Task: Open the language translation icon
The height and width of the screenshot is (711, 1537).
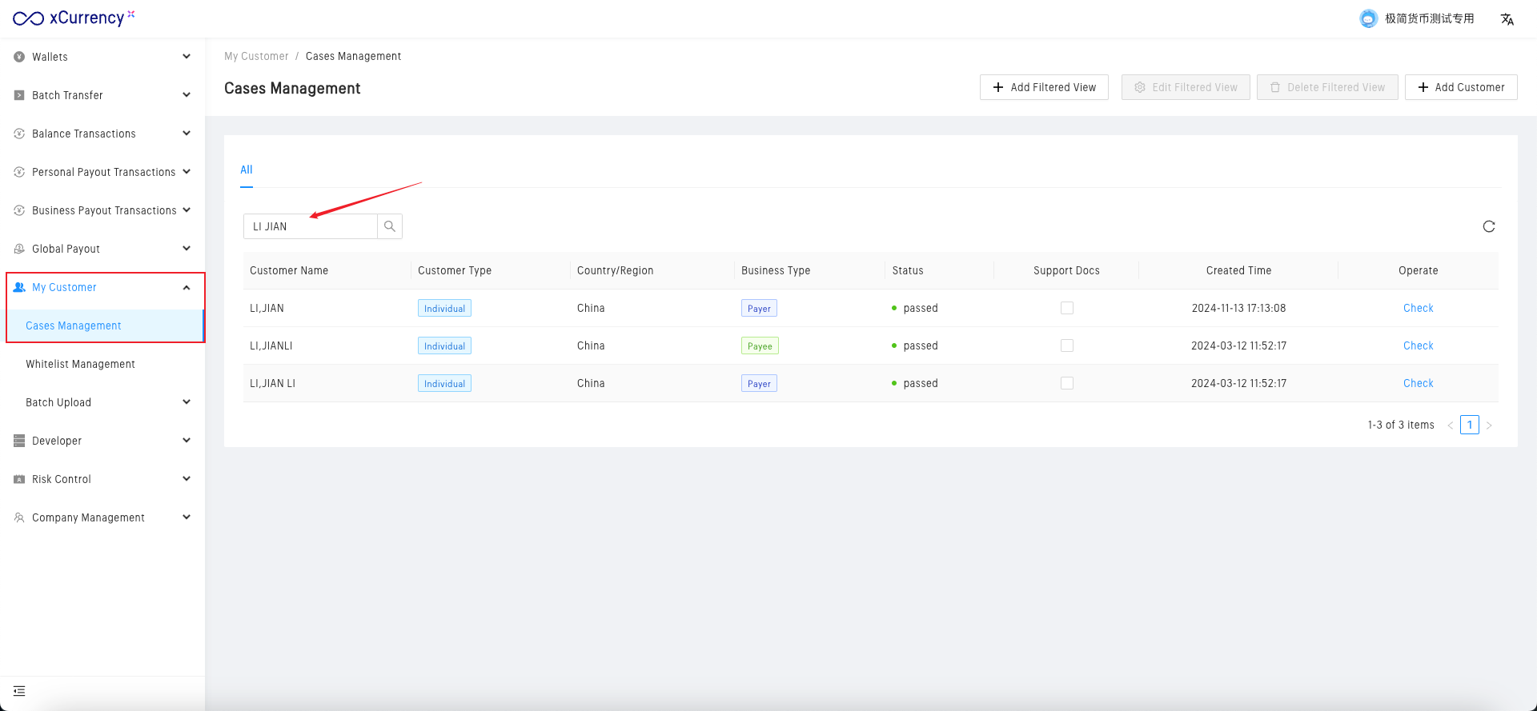Action: (x=1507, y=19)
